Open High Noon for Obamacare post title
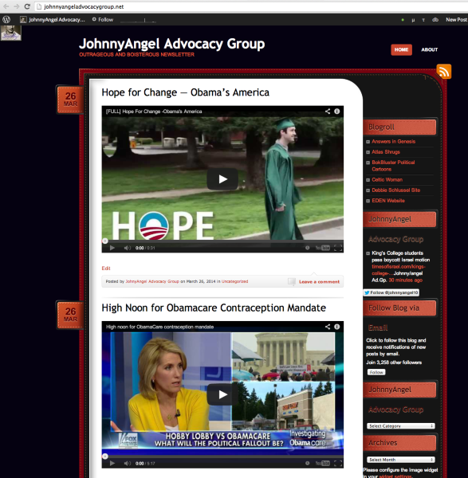 pyautogui.click(x=214, y=308)
